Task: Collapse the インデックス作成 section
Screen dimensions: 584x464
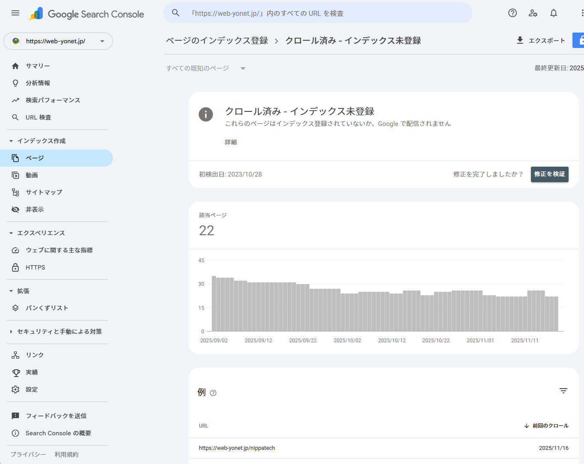Action: (12, 141)
